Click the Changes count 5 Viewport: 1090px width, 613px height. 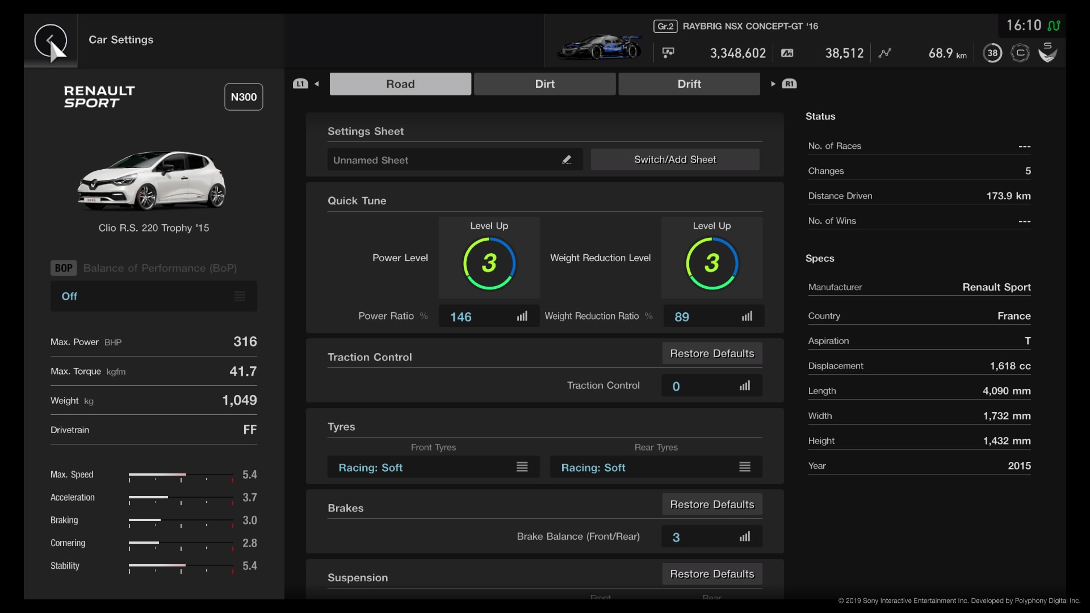click(x=1028, y=171)
